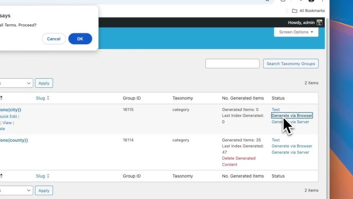The width and height of the screenshot is (353, 199).
Task: Select Group ID value 16115
Action: (x=128, y=109)
